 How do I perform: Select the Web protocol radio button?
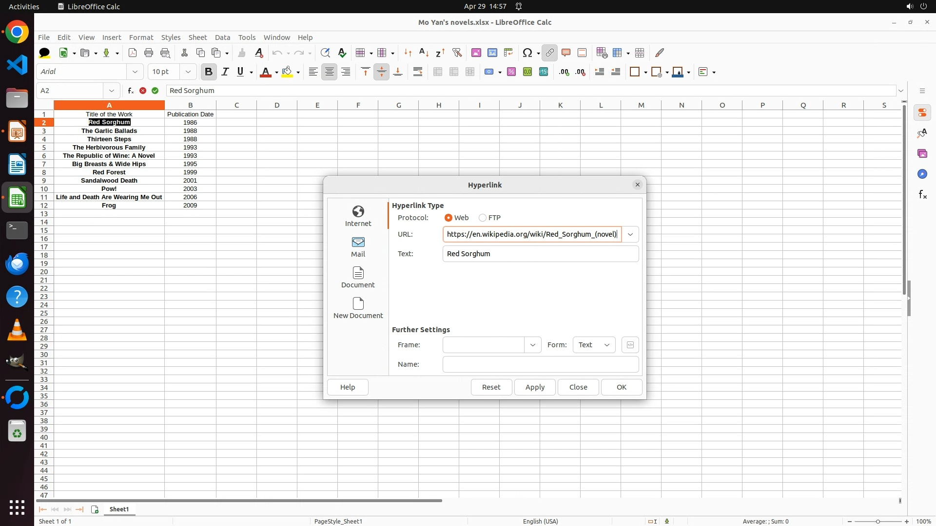point(448,218)
